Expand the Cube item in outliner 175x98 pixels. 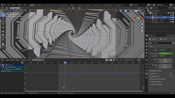pos(150,20)
